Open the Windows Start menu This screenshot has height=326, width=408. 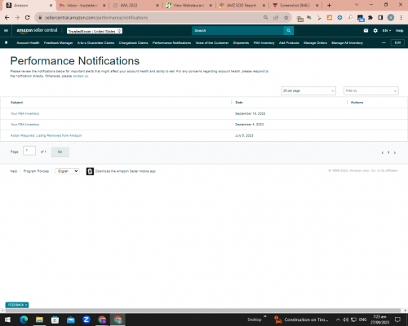[7, 319]
